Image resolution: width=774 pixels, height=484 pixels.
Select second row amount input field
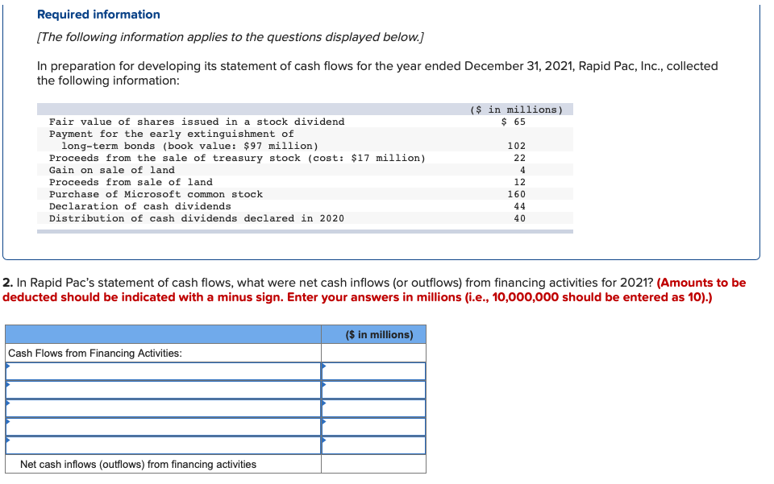[x=373, y=390]
